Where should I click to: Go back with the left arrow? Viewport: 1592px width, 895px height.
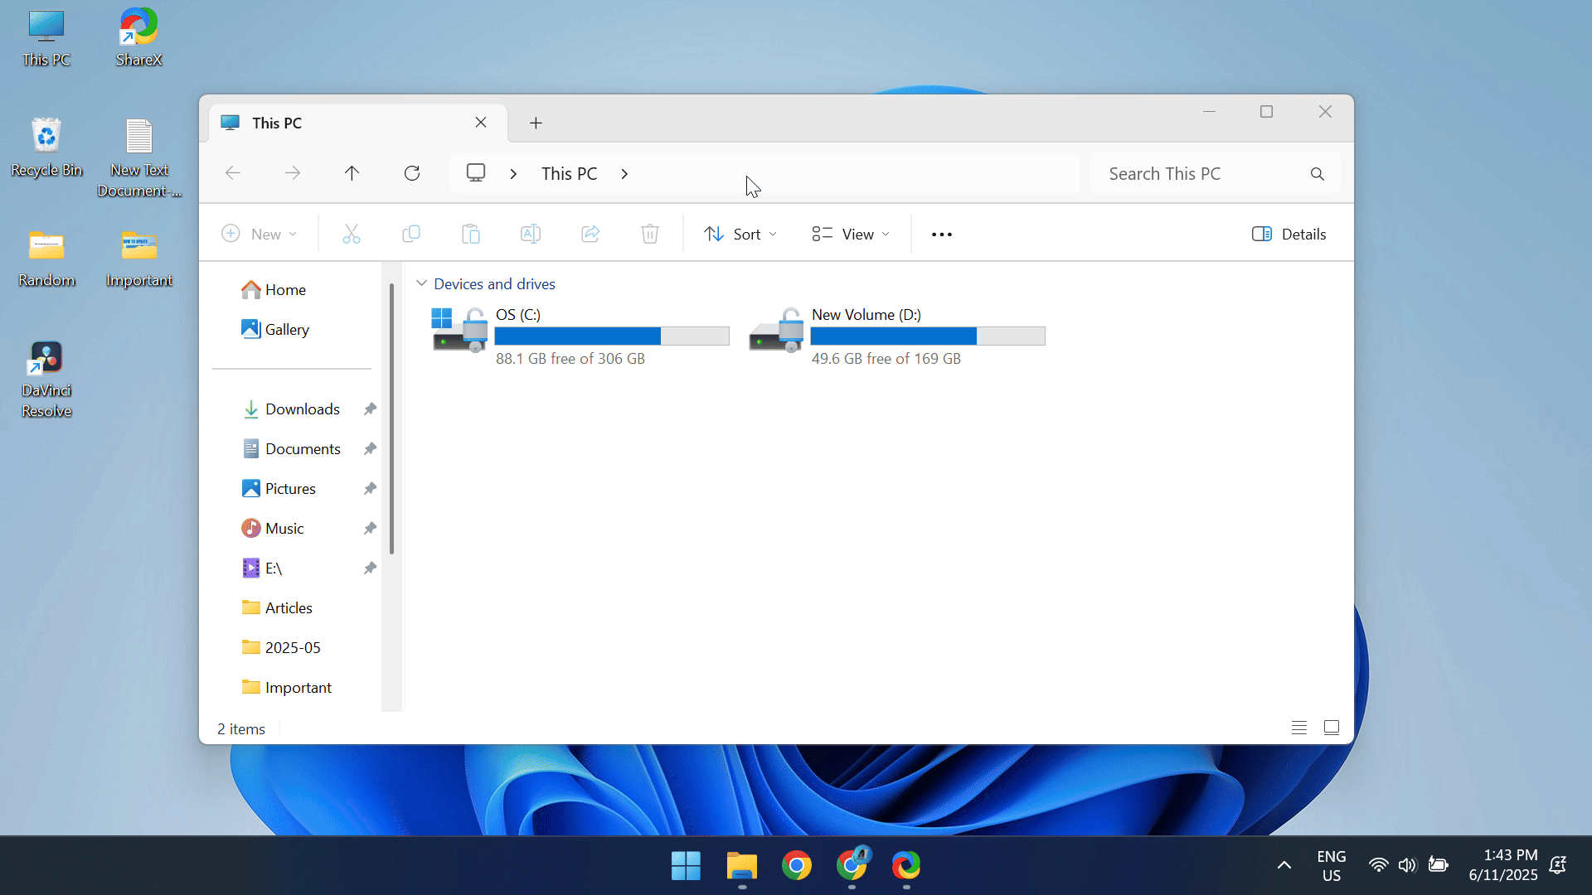(233, 173)
